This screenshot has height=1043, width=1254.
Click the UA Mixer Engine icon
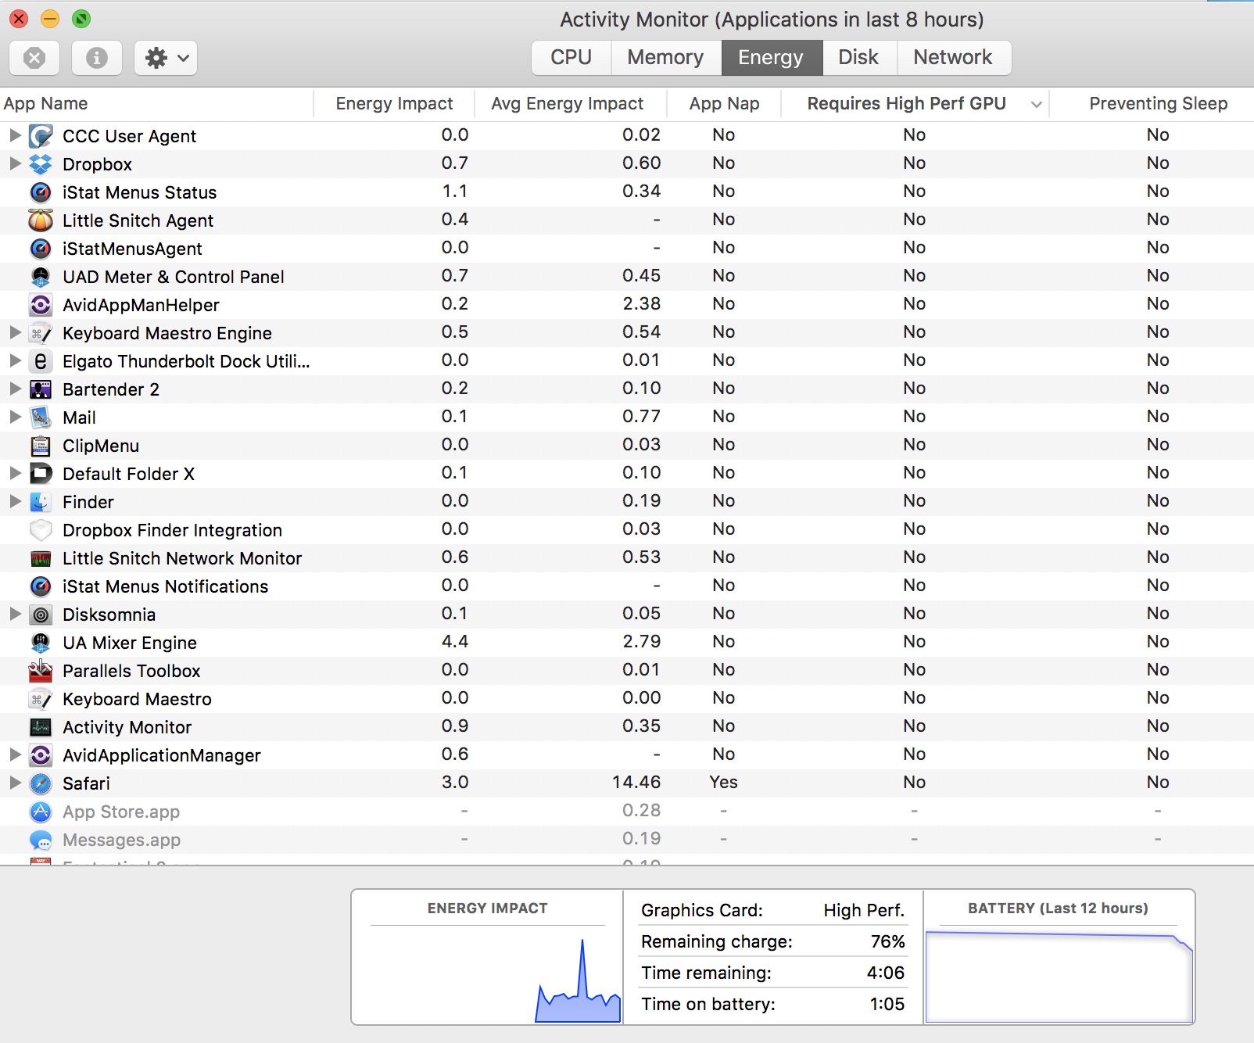(x=41, y=643)
